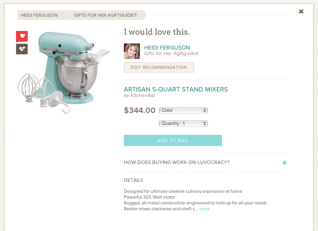Click the Edit Recommendation button
The height and width of the screenshot is (231, 318).
[159, 67]
